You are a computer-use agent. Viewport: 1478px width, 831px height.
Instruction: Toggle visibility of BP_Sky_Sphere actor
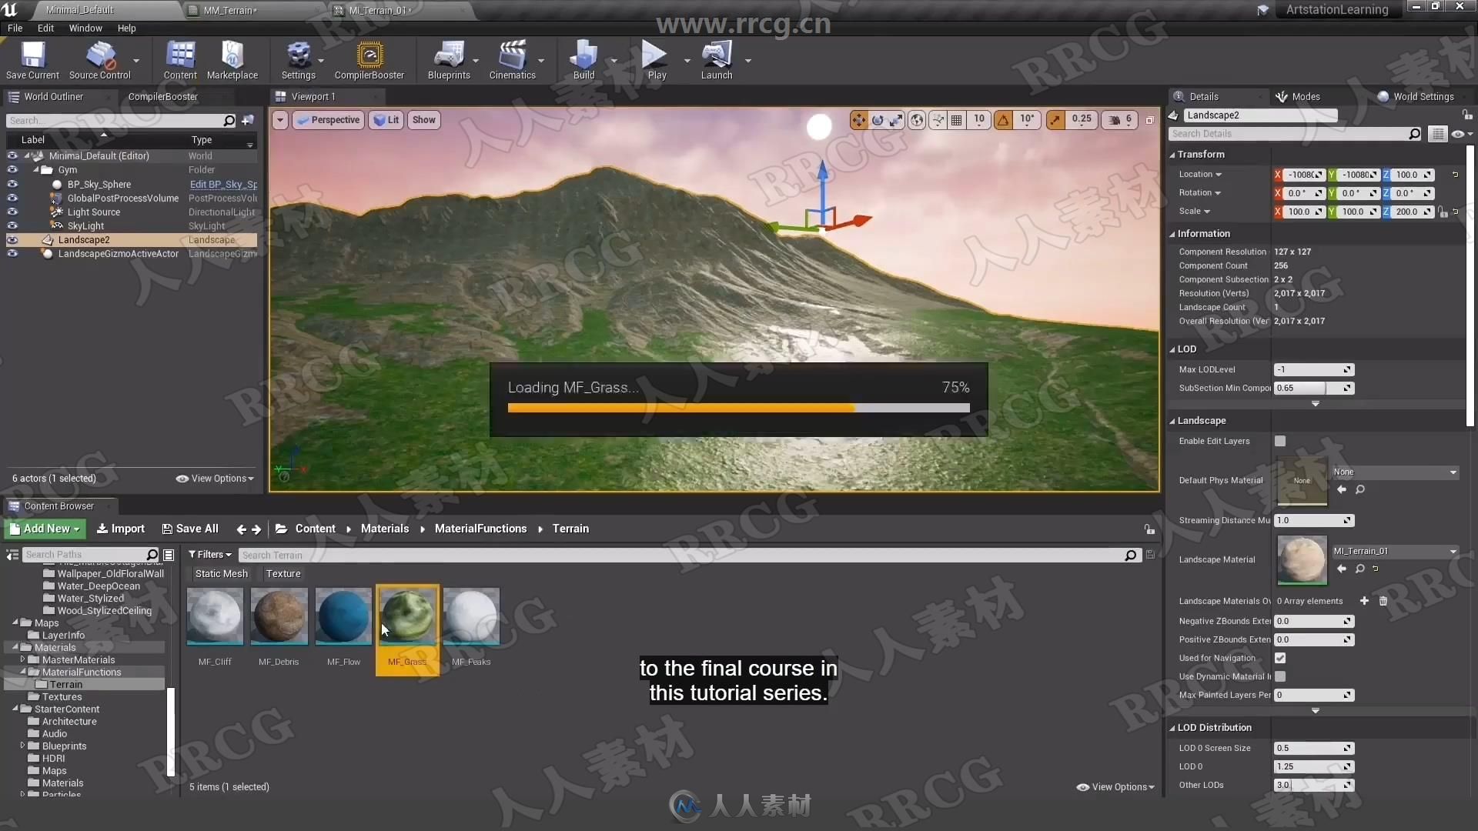(12, 185)
